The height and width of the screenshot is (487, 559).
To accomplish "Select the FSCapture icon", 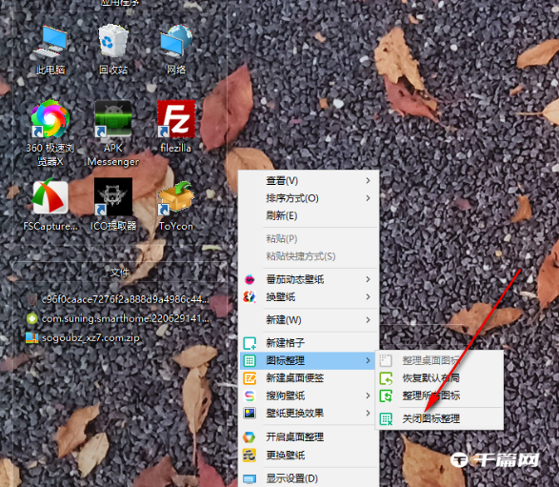I will (x=50, y=196).
